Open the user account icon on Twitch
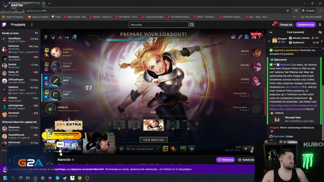The height and width of the screenshot is (182, 324). coord(320,25)
